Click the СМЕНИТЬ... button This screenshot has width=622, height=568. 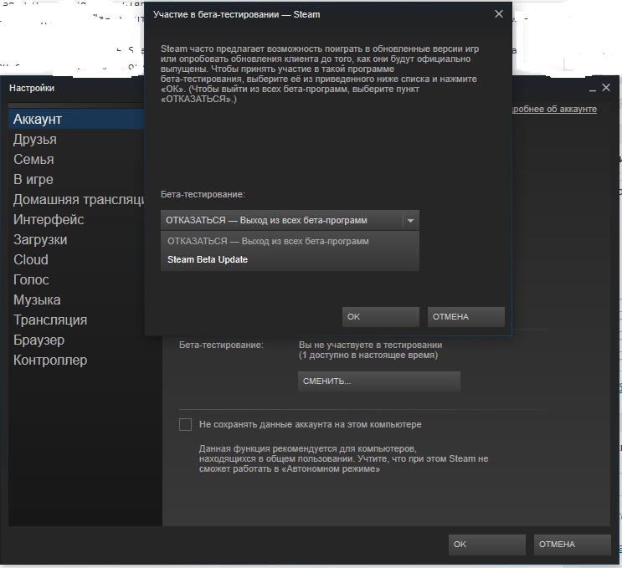click(379, 381)
